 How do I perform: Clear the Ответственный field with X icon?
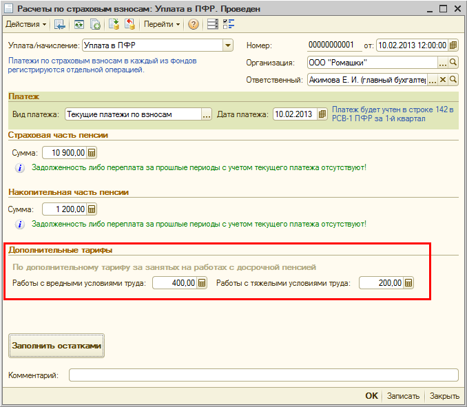443,80
